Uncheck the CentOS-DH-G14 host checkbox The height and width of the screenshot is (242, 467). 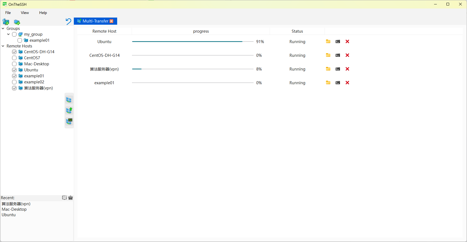14,52
